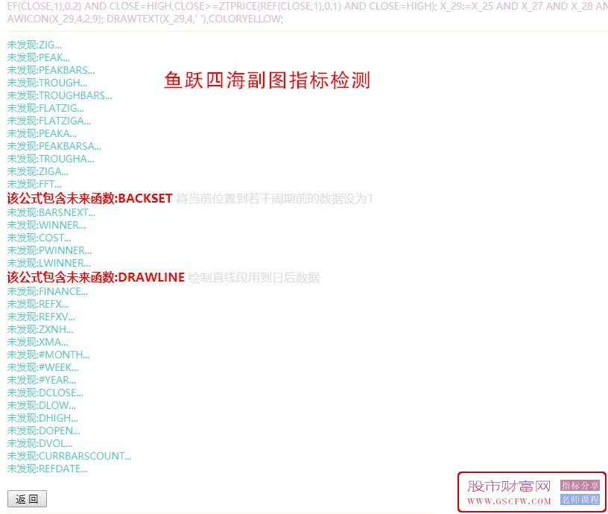Click the gray DRAWLINE description text
The image size is (608, 514).
pos(254,278)
